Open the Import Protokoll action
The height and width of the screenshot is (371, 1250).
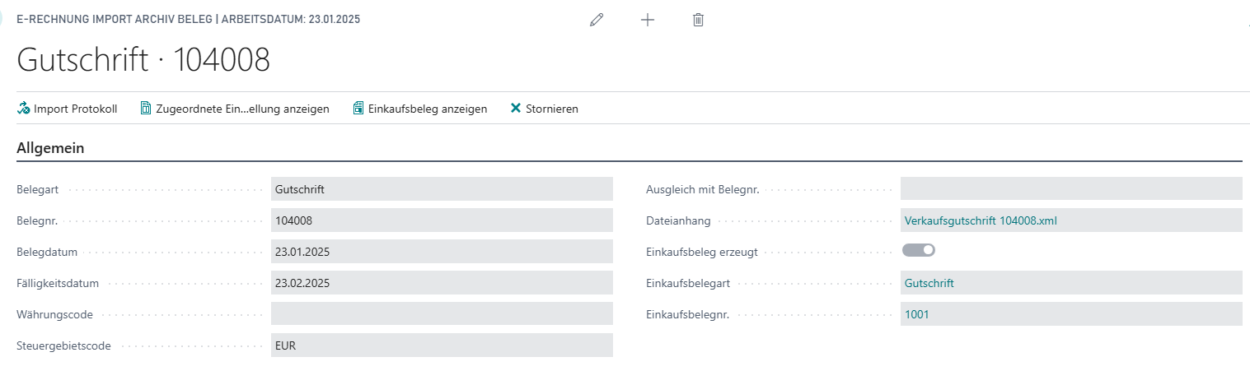click(76, 109)
